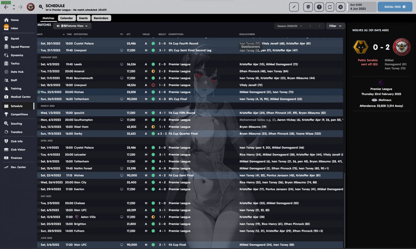Untick the green check on Thu 23/2/2023 Wolves
This screenshot has height=249, width=416.
[x=39, y=92]
